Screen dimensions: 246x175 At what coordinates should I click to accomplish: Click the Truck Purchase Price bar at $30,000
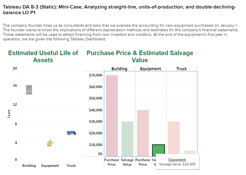tap(174, 137)
